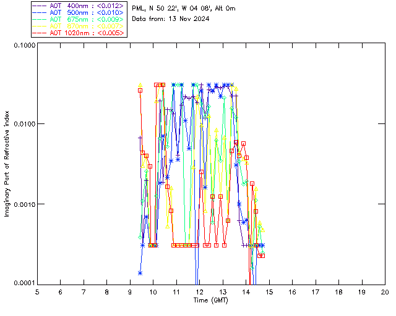The image size is (396, 316).
Task: Click the x-axis tick label 13
Action: point(223,292)
